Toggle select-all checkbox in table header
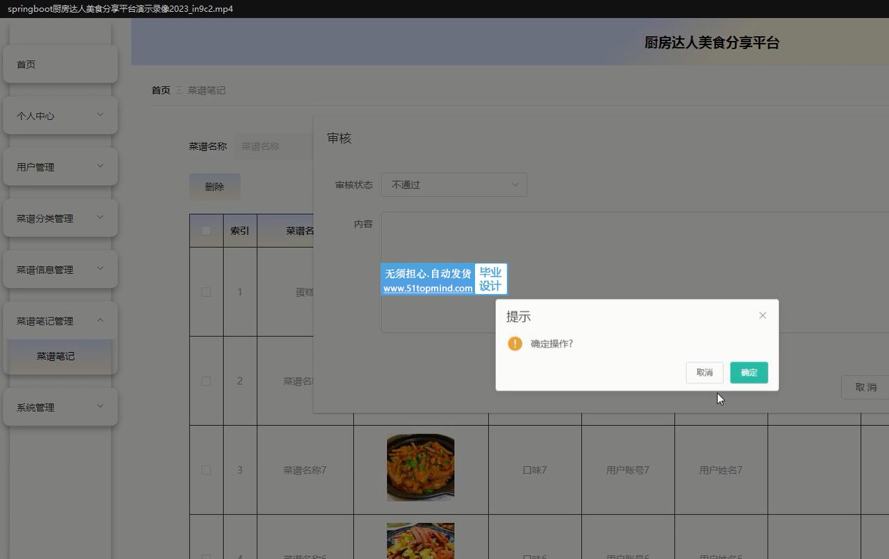 [x=206, y=231]
